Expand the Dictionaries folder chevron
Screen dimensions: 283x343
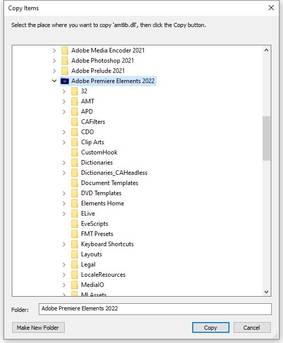coord(64,163)
